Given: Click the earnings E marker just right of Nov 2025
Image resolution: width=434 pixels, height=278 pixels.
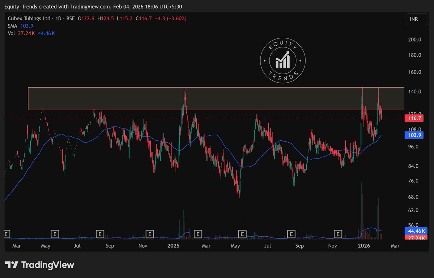Looking at the screenshot, I should coord(338,234).
